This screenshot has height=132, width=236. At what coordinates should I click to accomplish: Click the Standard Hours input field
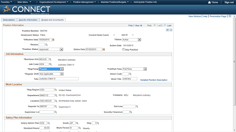pyautogui.click(x=45, y=128)
